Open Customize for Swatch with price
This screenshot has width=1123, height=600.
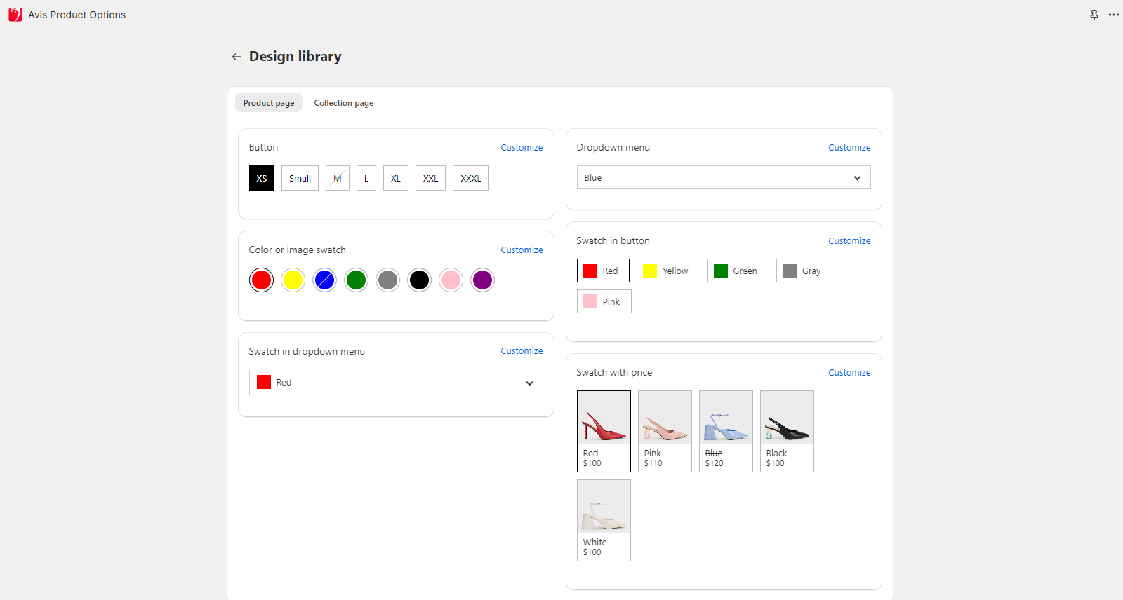(849, 373)
